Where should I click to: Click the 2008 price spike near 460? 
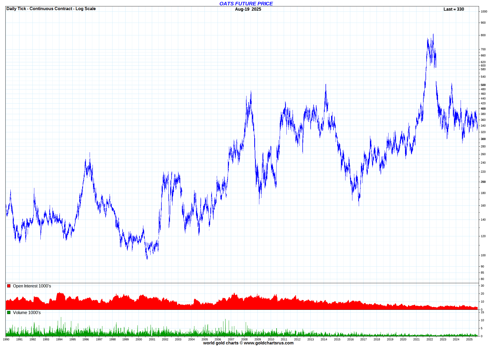[251, 92]
